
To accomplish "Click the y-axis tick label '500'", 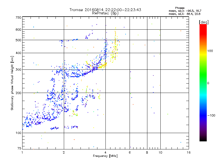I will pos(18,40).
